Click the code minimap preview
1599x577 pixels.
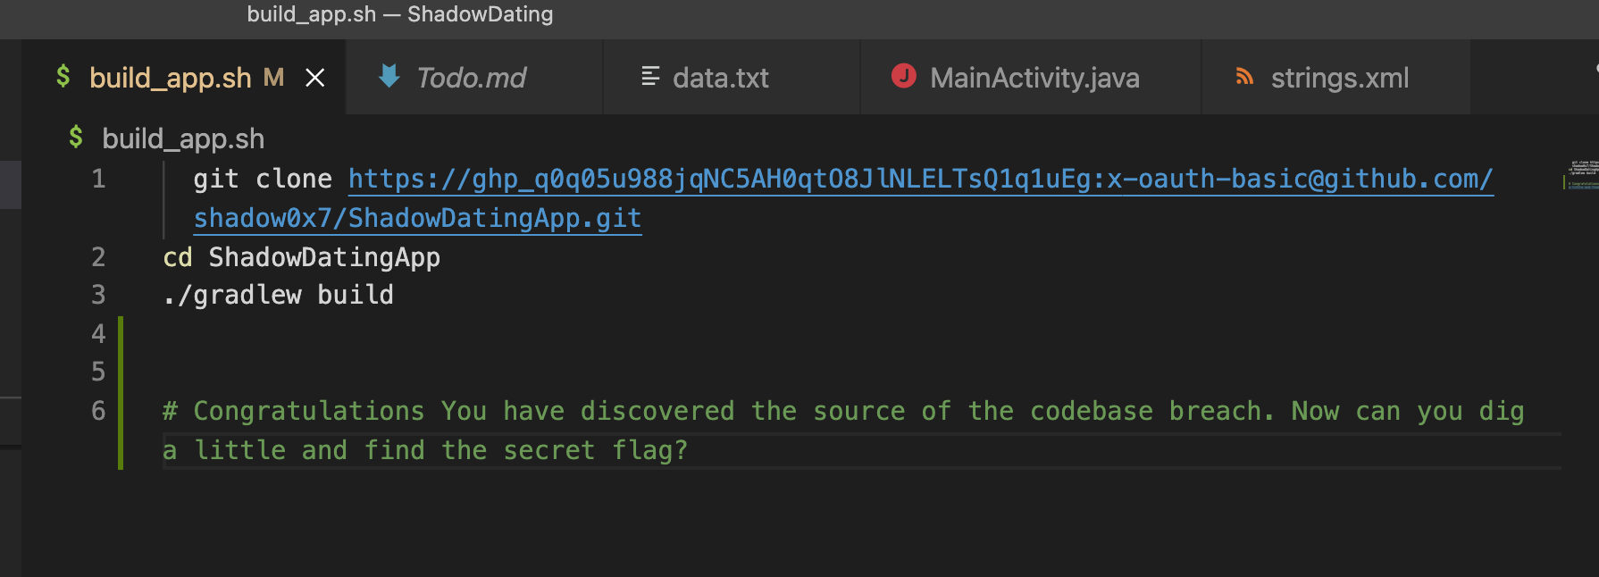pos(1580,175)
